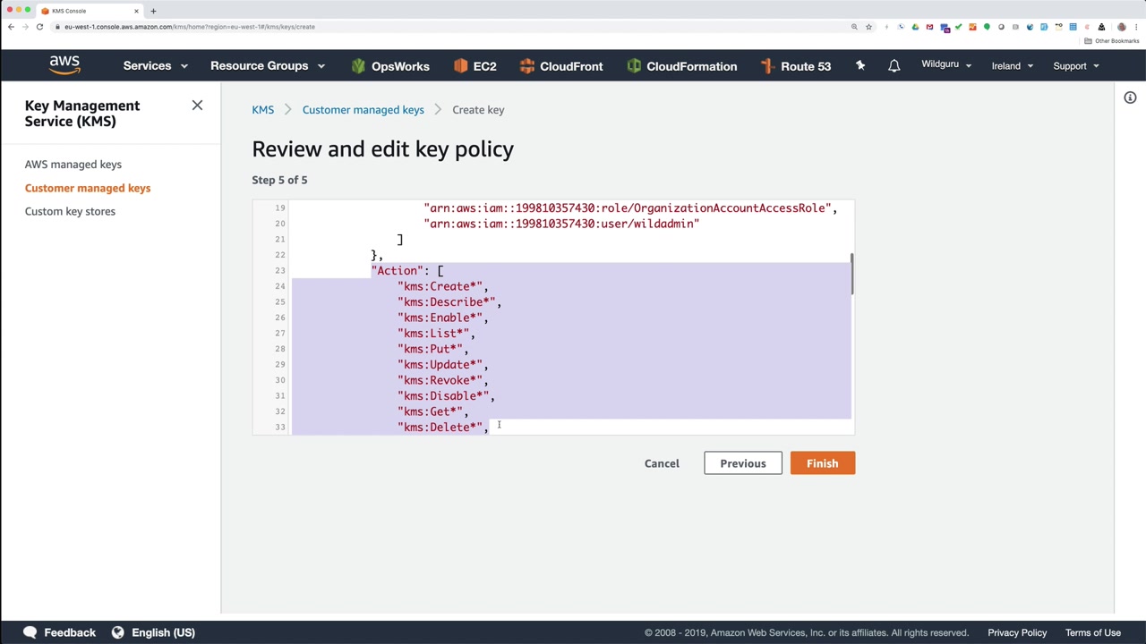Image resolution: width=1146 pixels, height=644 pixels.
Task: Open the English (US) language selector
Action: pyautogui.click(x=153, y=632)
